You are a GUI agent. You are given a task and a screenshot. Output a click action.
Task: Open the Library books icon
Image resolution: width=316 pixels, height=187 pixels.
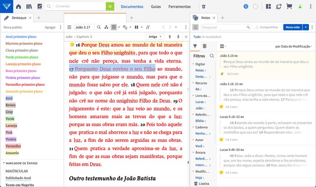29,7
